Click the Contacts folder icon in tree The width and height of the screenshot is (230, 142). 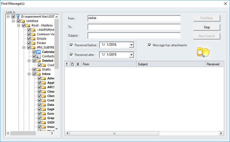(39, 56)
